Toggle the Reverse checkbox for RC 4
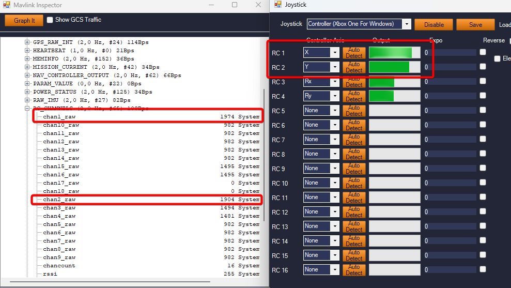 tap(483, 96)
